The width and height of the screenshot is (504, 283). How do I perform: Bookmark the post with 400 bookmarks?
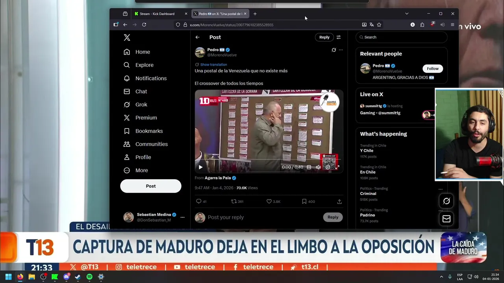pyautogui.click(x=308, y=201)
